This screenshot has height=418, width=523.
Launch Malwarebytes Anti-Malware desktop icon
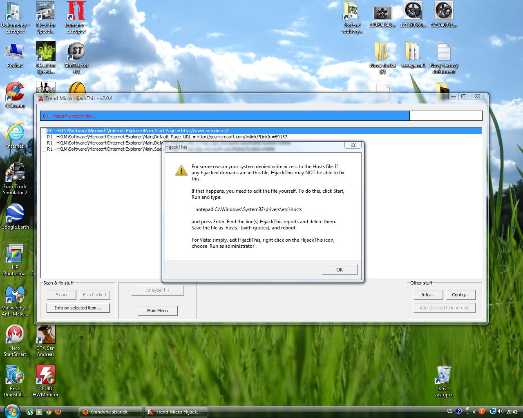(15, 300)
